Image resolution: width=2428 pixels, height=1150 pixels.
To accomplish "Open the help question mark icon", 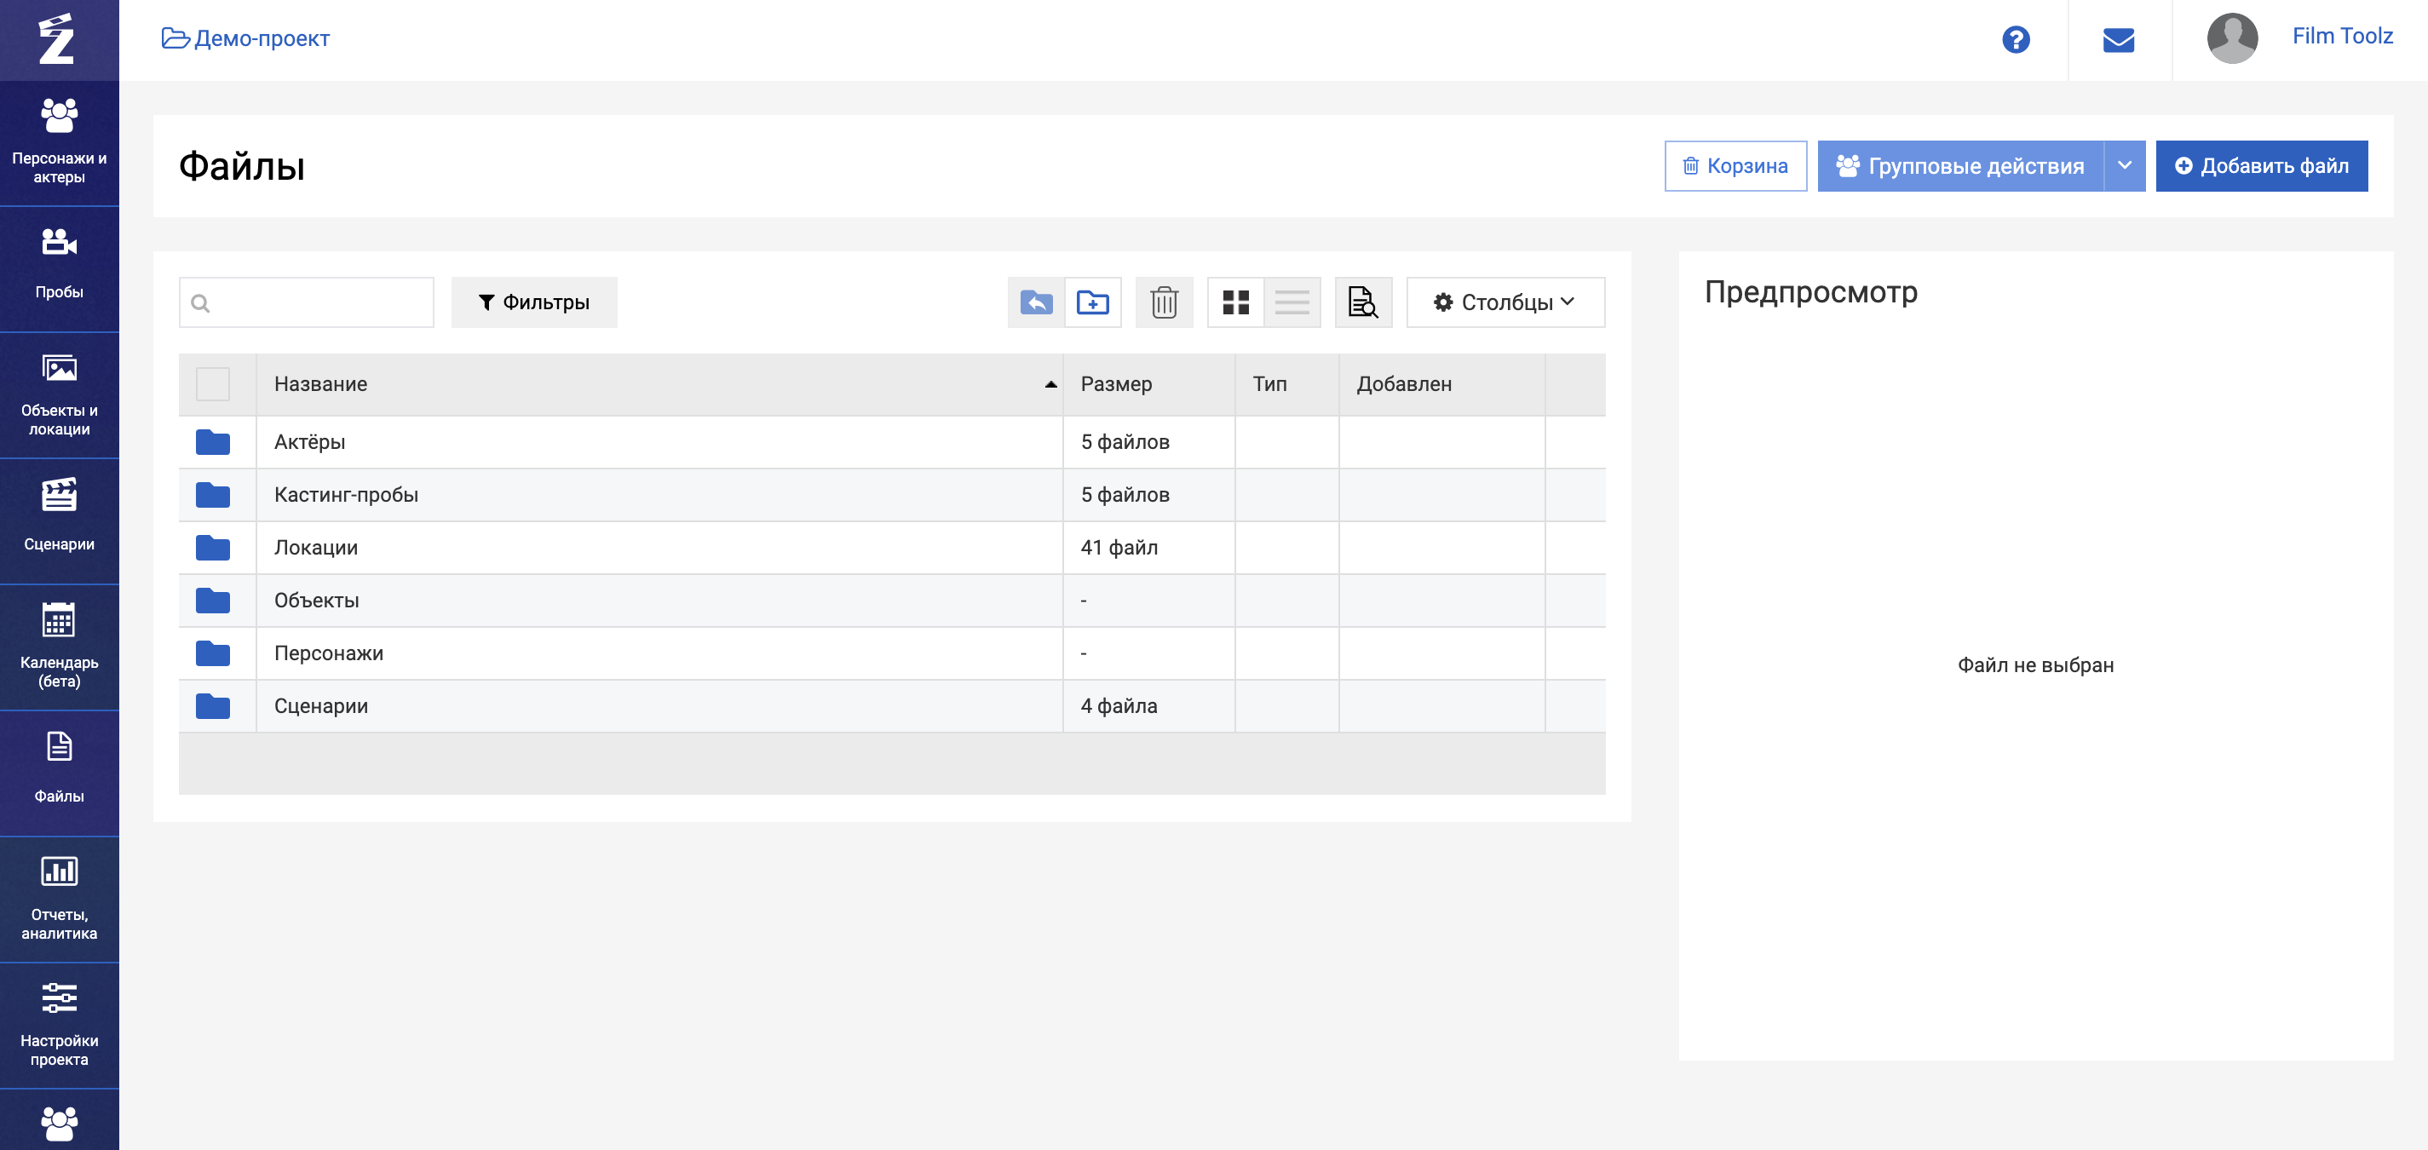I will coord(2015,39).
